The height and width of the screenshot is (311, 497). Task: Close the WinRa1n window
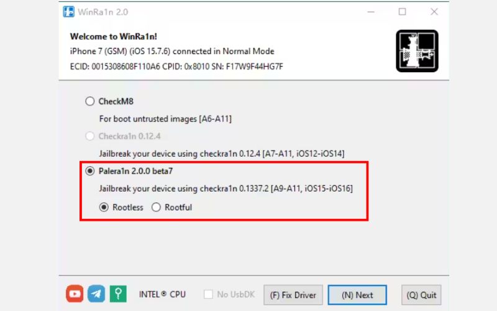tap(434, 12)
